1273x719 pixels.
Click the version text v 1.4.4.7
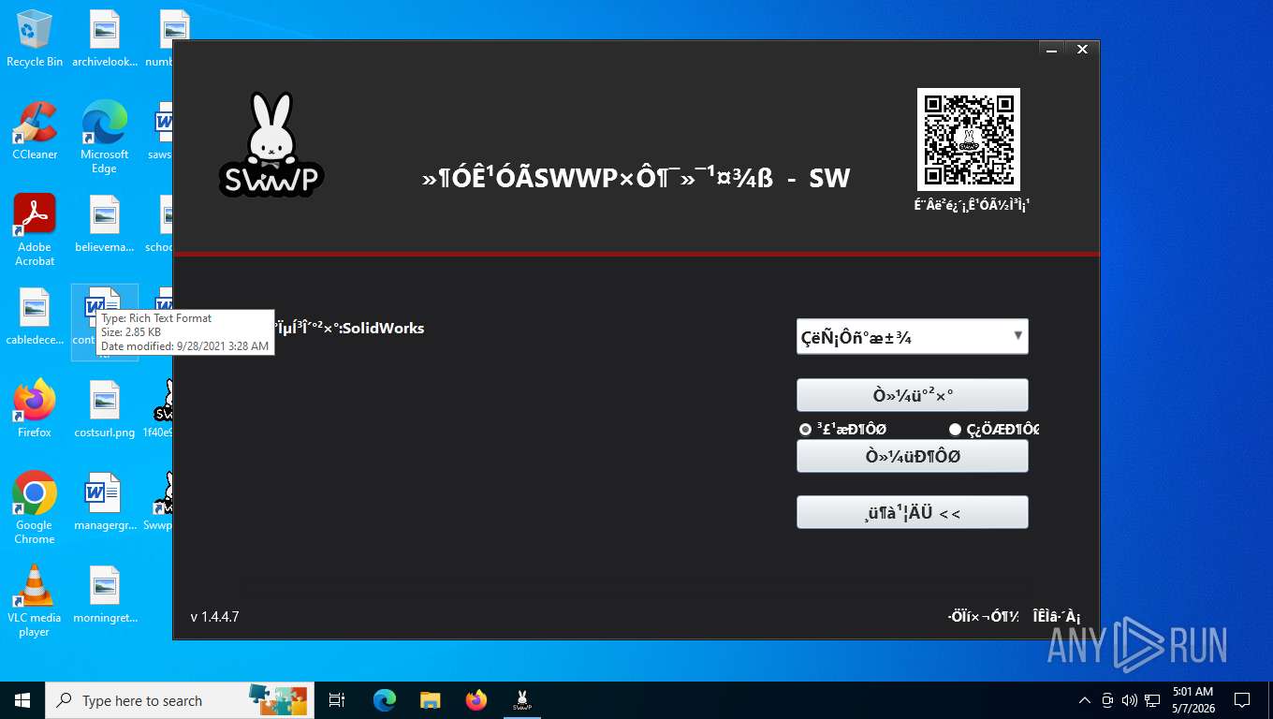[x=214, y=617]
